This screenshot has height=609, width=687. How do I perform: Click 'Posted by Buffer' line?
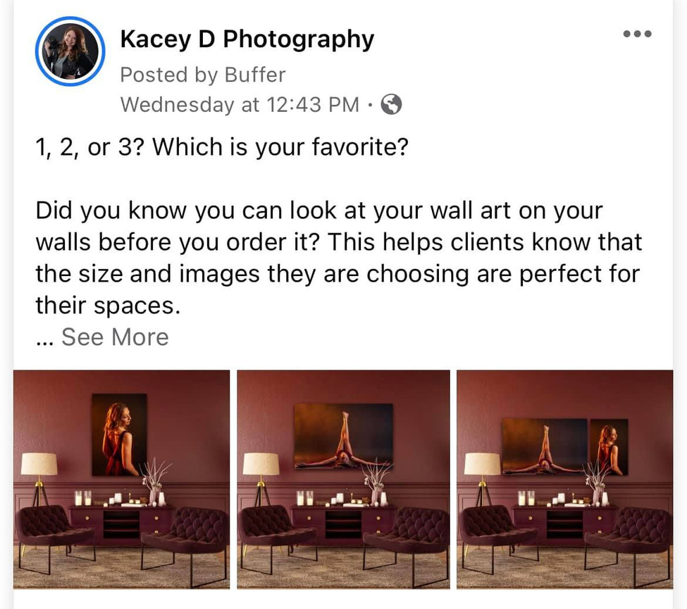pyautogui.click(x=203, y=75)
